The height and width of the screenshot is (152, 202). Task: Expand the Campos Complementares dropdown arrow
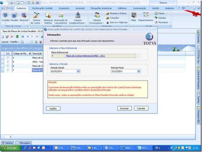click(86, 23)
